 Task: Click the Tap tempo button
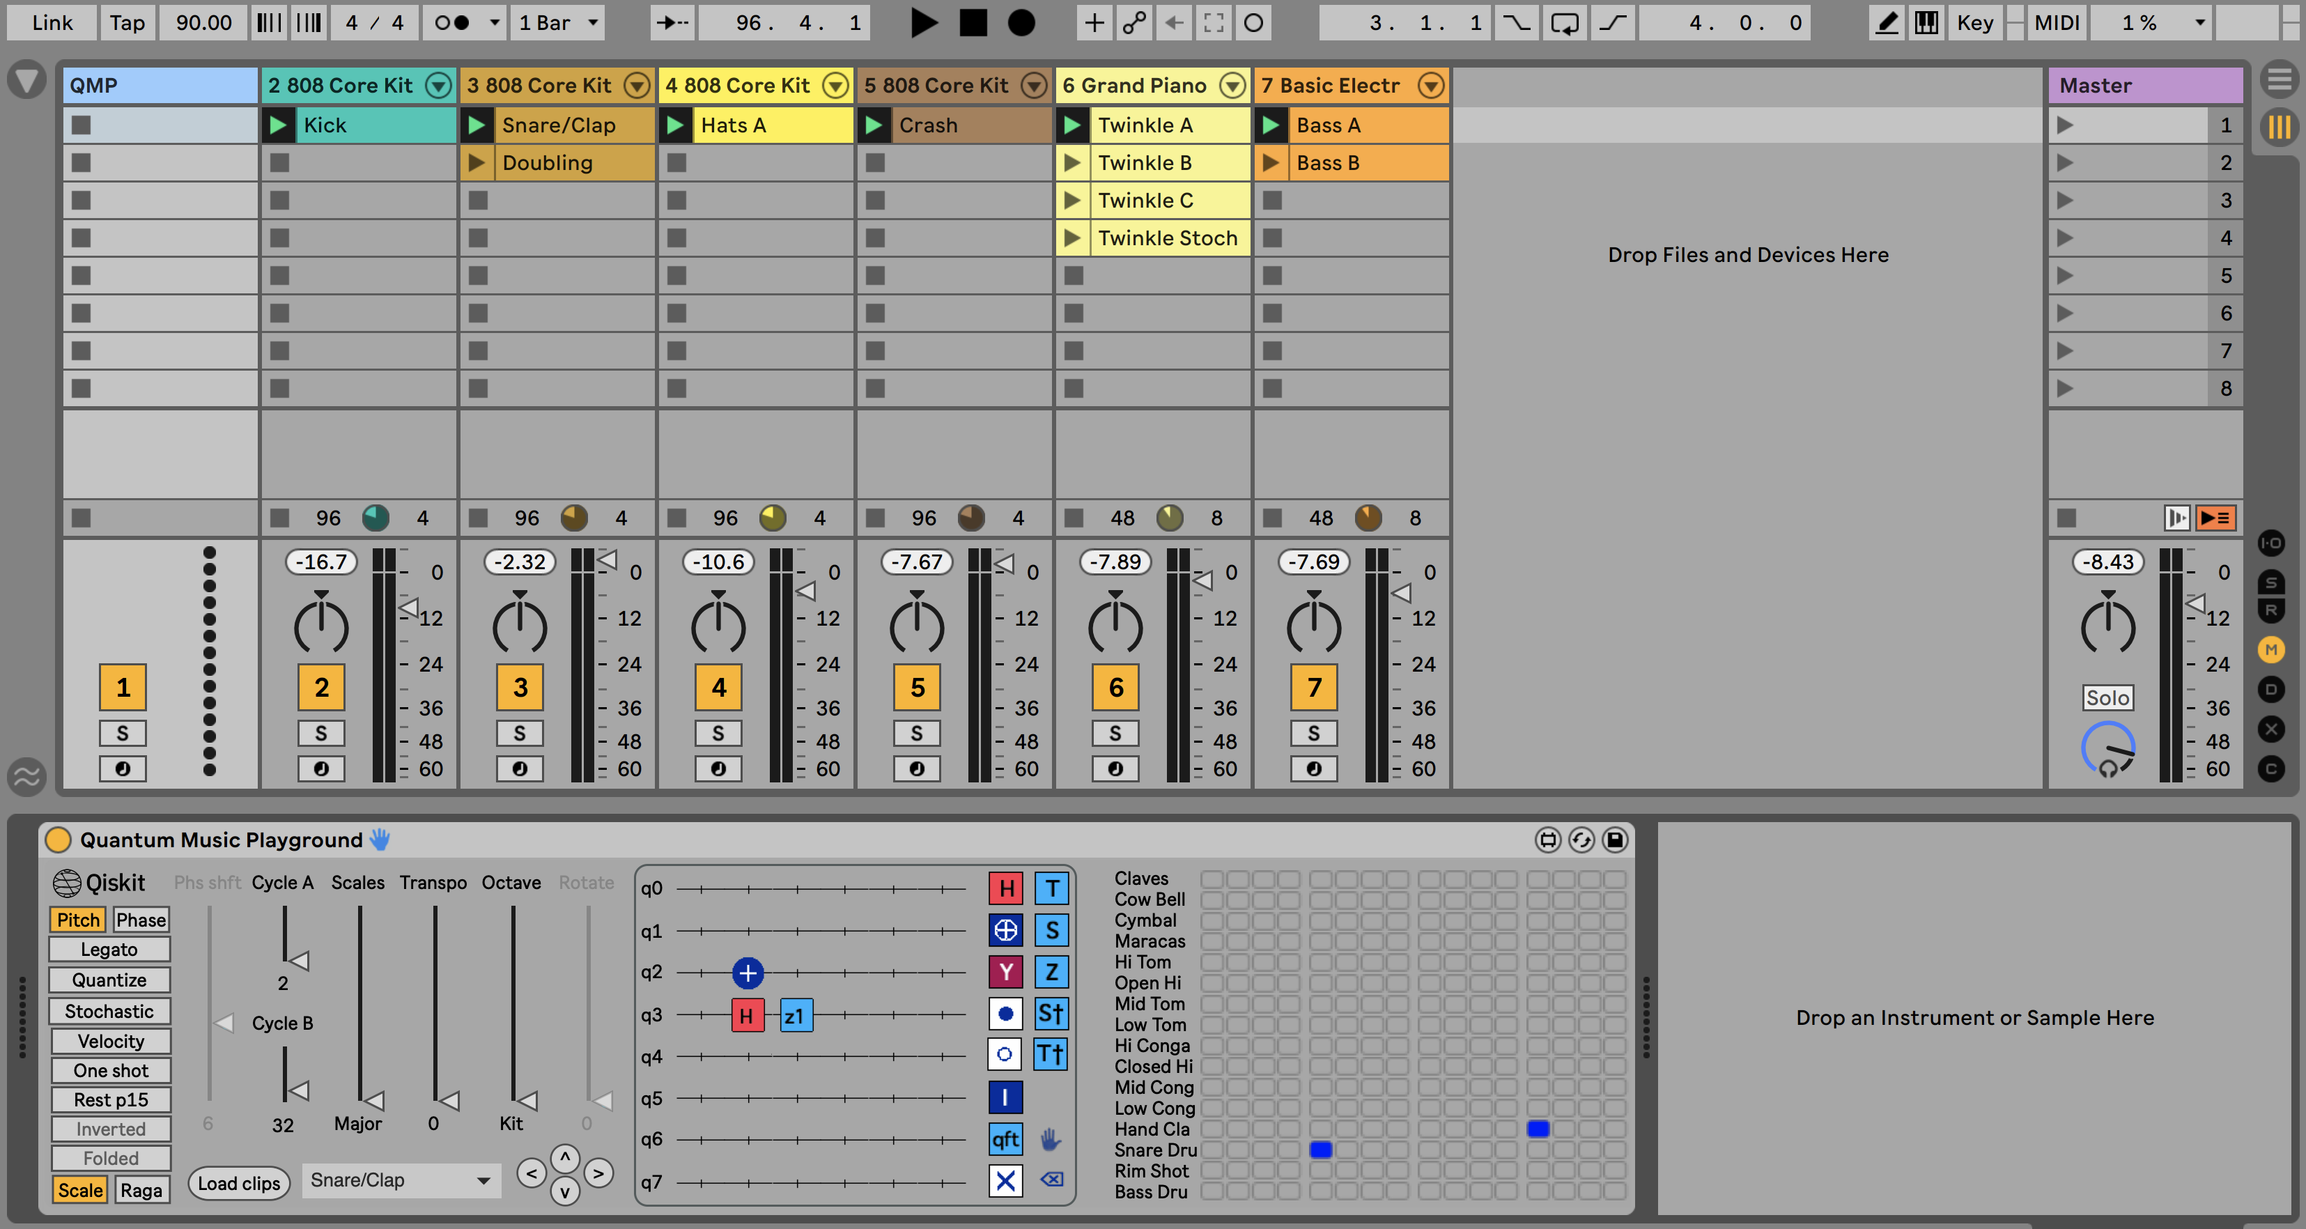point(127,22)
